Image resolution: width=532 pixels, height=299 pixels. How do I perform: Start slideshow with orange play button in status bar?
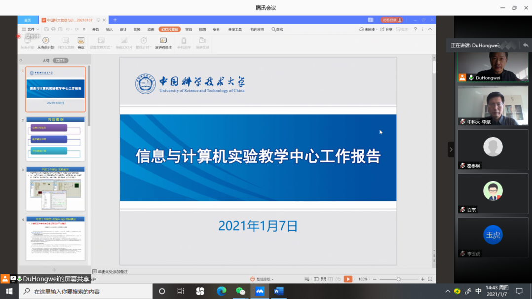(348, 279)
